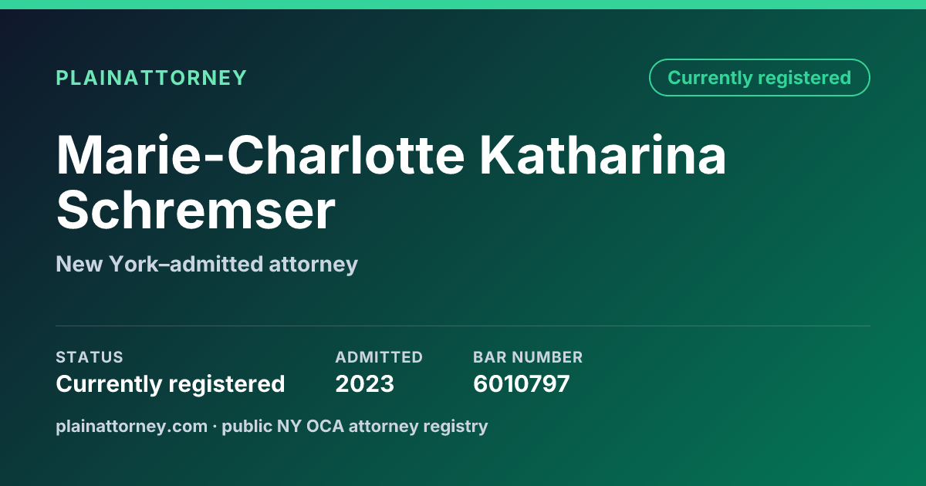Click the STATUS field label
The height and width of the screenshot is (486, 926).
click(90, 357)
